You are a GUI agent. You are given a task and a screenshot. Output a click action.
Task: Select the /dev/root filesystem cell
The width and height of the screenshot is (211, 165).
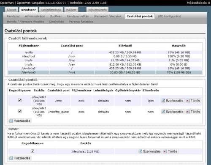[x=29, y=56]
